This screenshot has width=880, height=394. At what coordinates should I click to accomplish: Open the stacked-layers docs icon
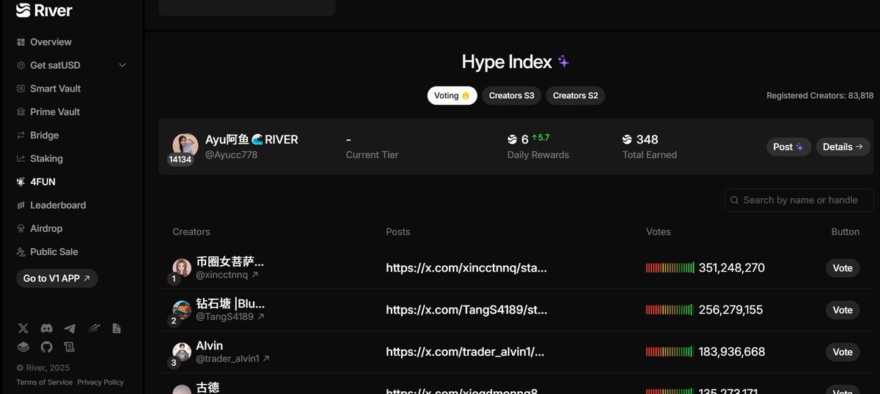[23, 347]
